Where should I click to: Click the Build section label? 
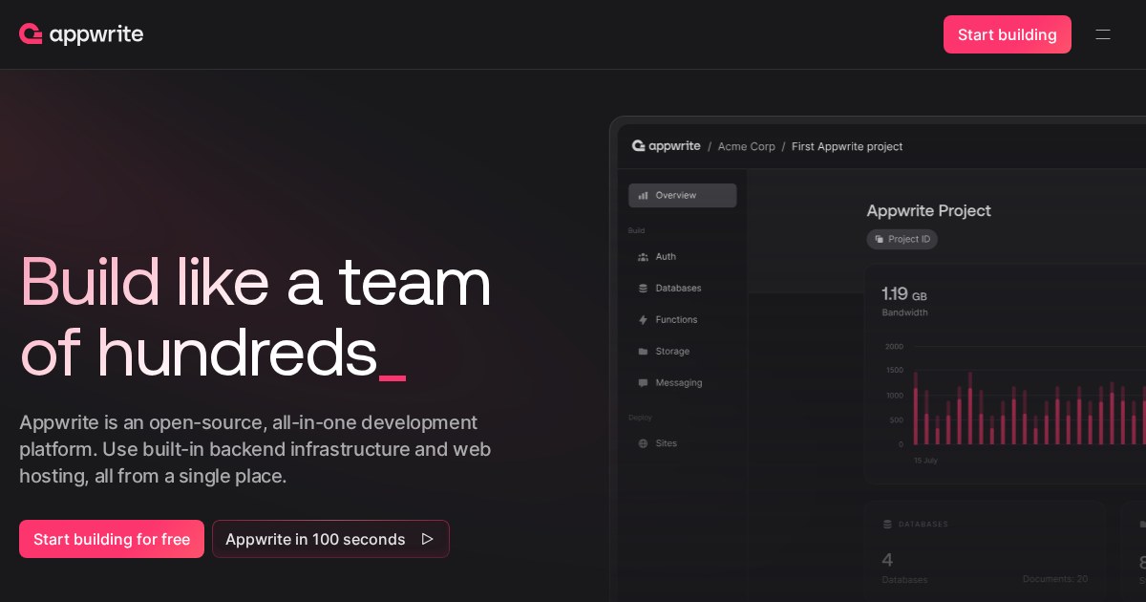(x=636, y=231)
